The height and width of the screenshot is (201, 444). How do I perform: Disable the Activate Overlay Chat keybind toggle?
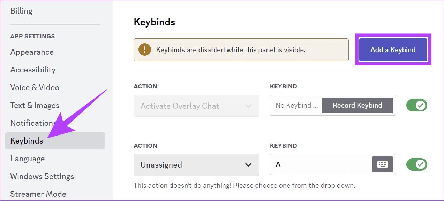[416, 105]
